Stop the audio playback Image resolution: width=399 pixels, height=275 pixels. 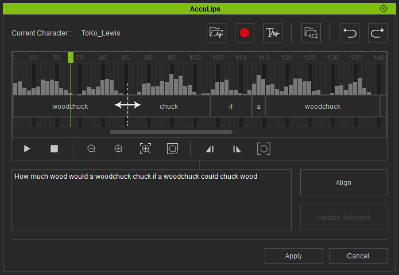click(x=55, y=149)
